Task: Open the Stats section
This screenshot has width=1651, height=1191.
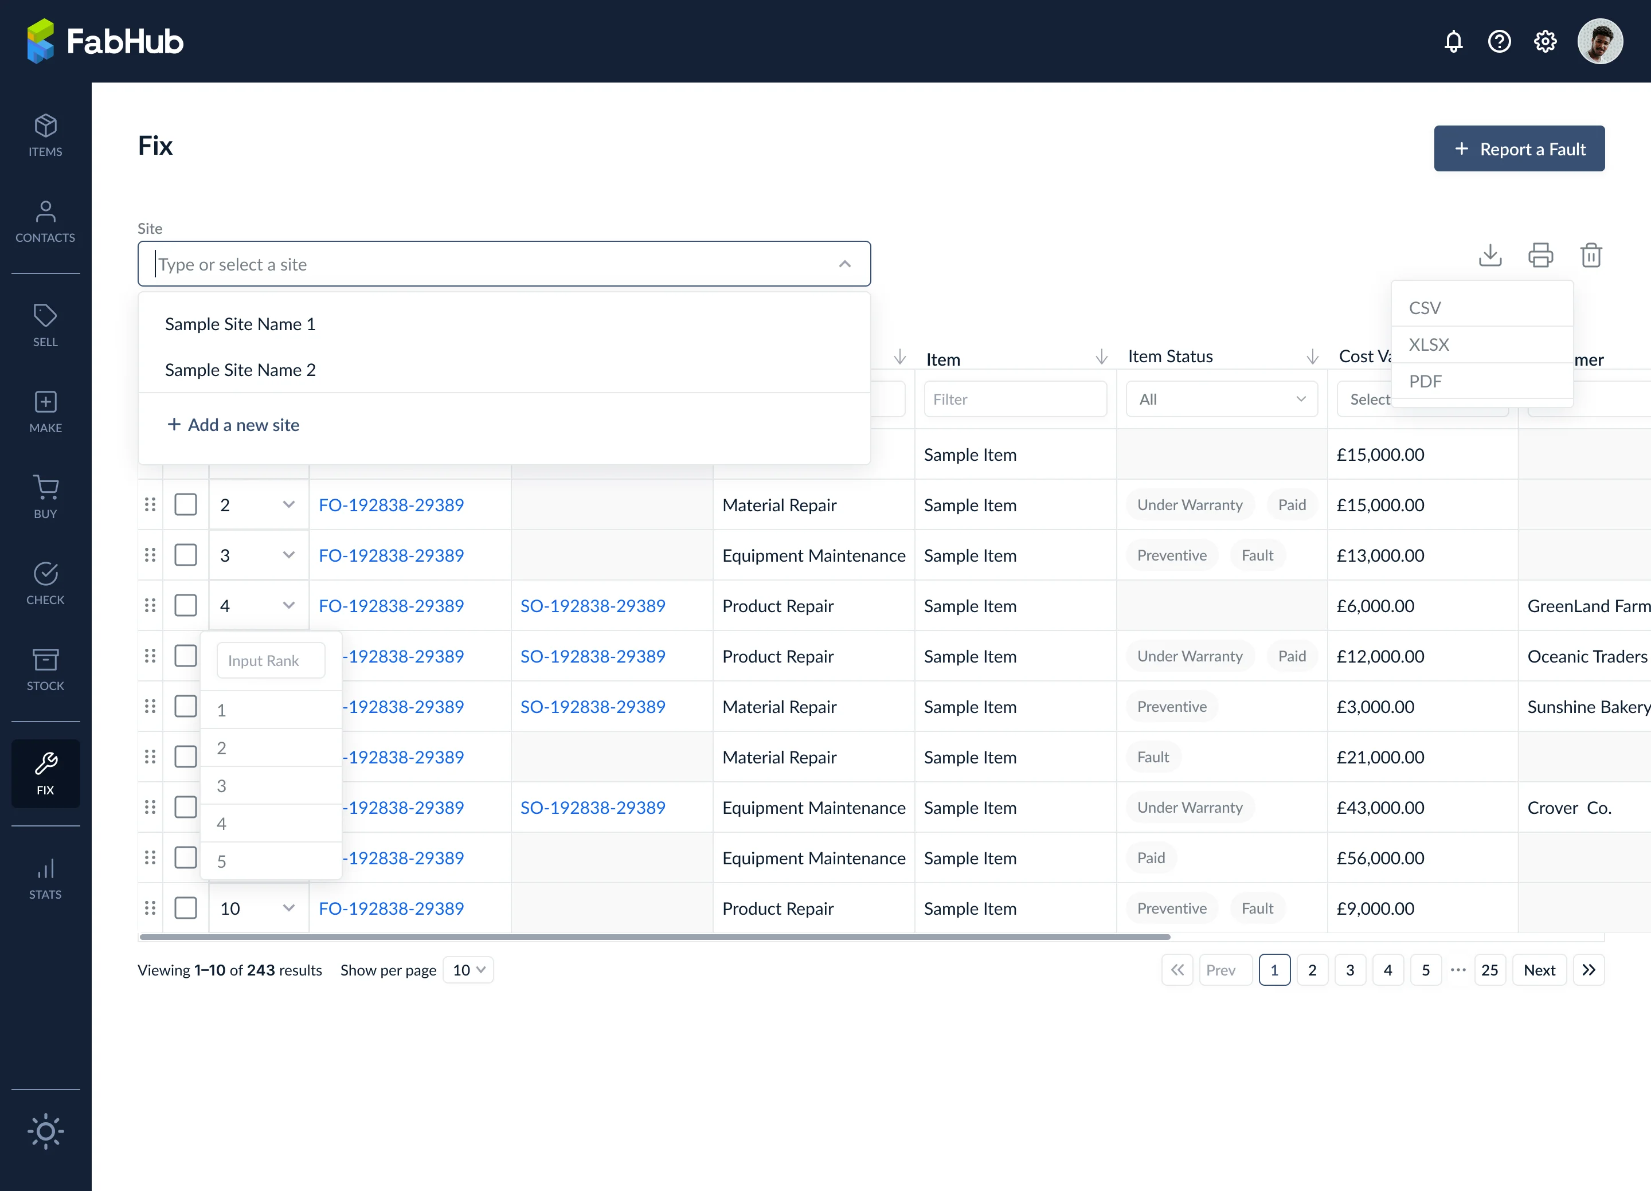Action: [x=45, y=878]
